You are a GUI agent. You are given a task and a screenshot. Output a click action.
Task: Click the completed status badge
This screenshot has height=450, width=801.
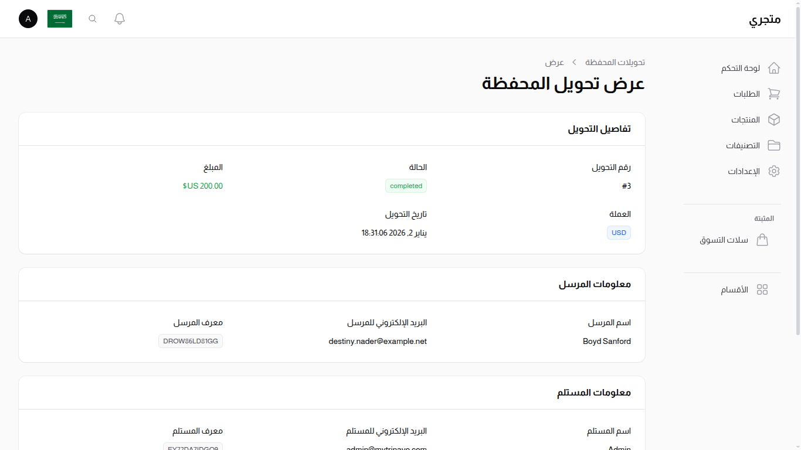pos(406,186)
